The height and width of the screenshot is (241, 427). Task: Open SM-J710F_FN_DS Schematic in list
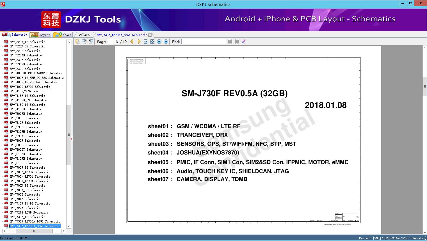pyautogui.click(x=30, y=203)
